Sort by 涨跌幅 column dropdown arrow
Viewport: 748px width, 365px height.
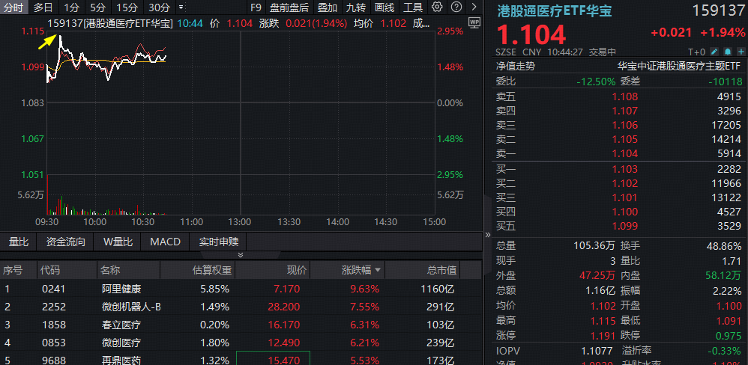(x=377, y=270)
